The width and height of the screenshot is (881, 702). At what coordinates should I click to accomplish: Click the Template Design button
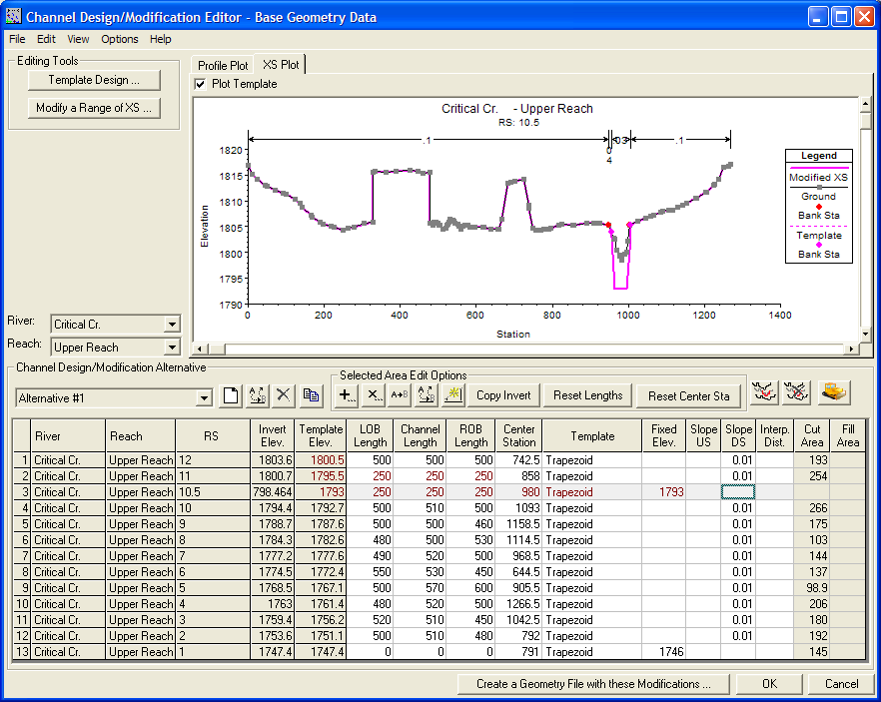point(94,80)
